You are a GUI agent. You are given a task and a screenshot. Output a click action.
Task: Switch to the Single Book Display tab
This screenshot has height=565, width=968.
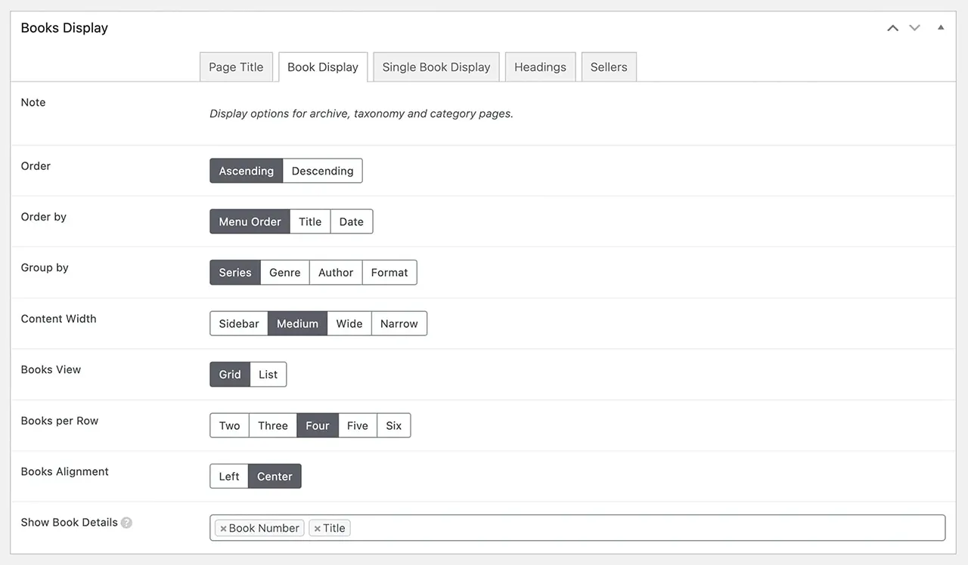pyautogui.click(x=436, y=66)
